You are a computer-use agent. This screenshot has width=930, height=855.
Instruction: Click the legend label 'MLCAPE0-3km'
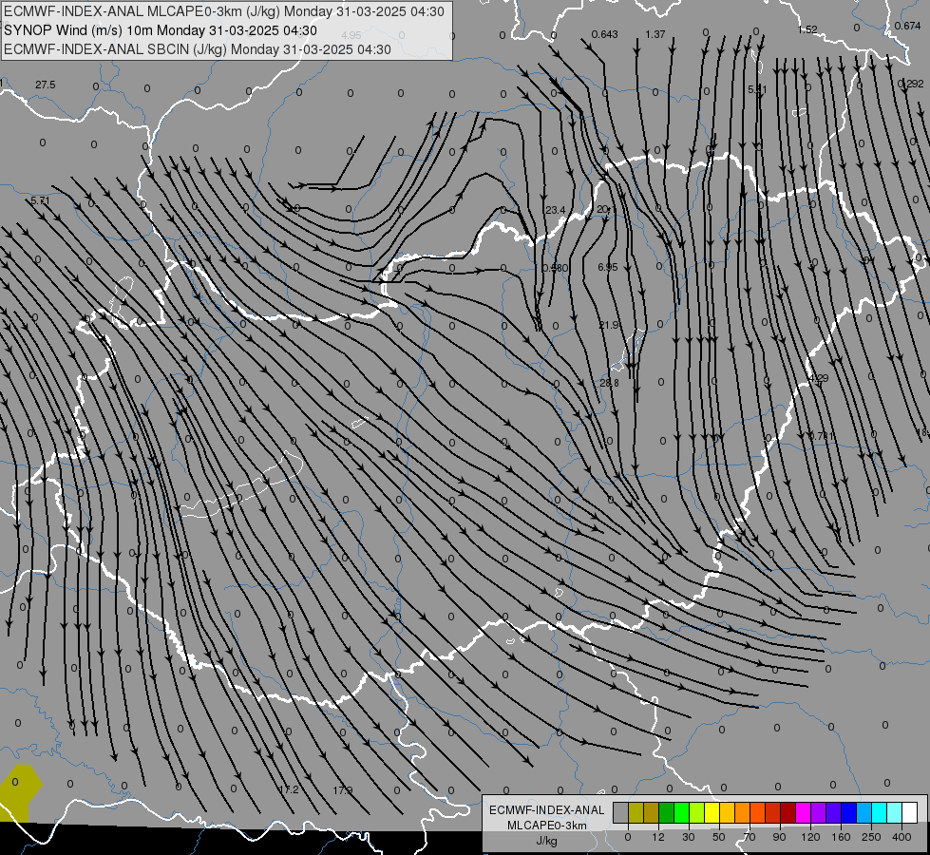tap(547, 826)
